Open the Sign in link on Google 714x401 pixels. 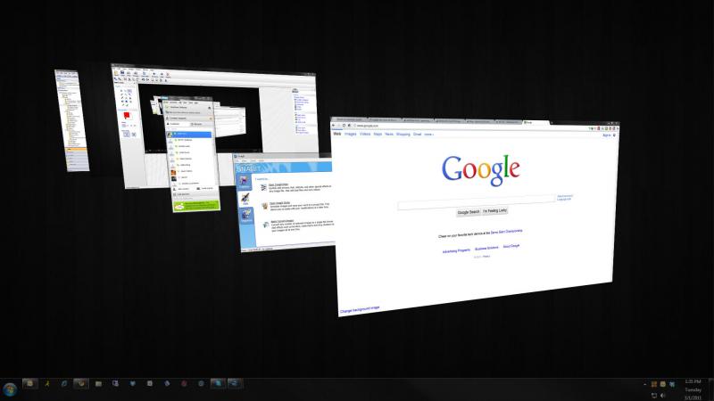pyautogui.click(x=607, y=135)
